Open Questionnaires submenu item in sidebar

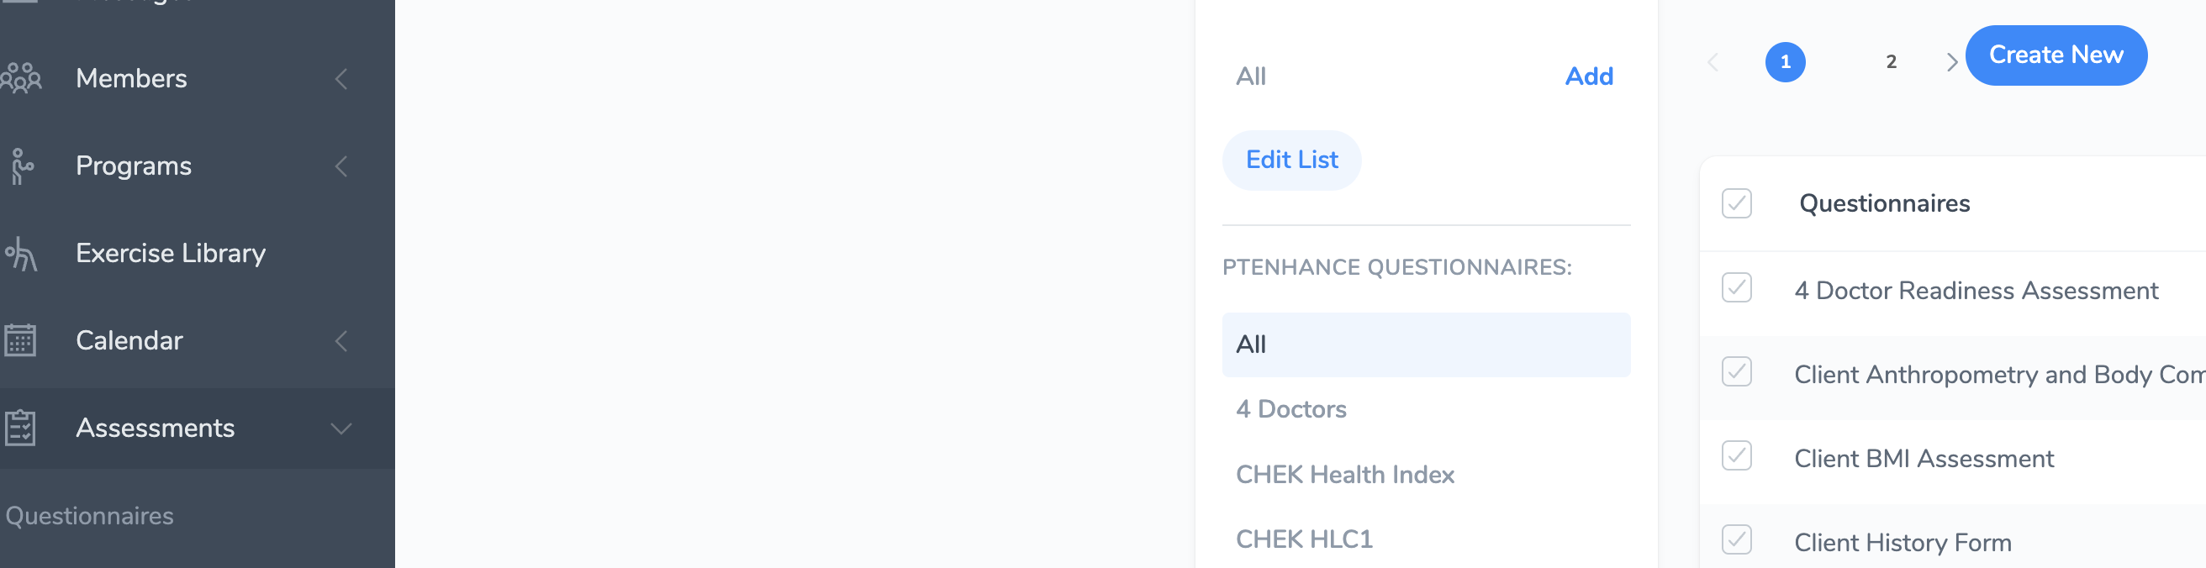[x=89, y=516]
